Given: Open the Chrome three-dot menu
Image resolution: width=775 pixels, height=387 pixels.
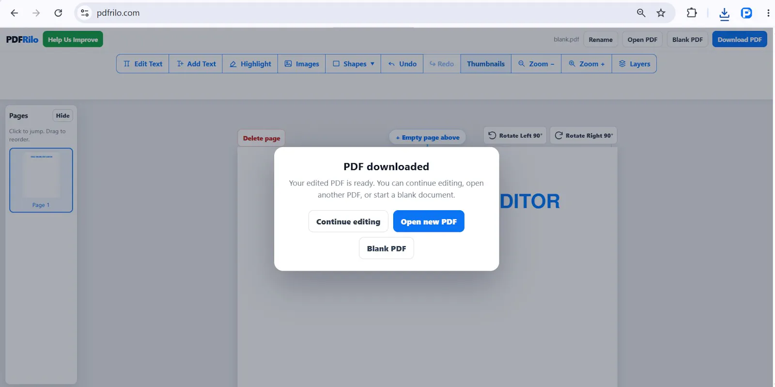Looking at the screenshot, I should (768, 13).
